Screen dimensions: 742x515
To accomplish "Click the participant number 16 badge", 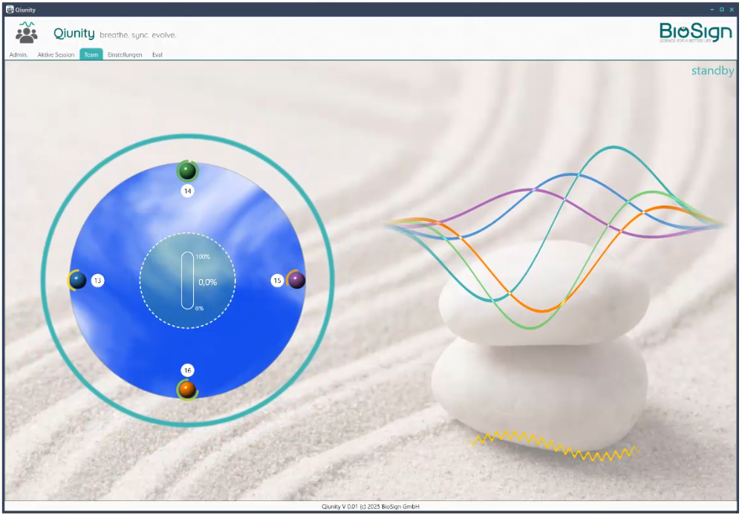I will 188,370.
